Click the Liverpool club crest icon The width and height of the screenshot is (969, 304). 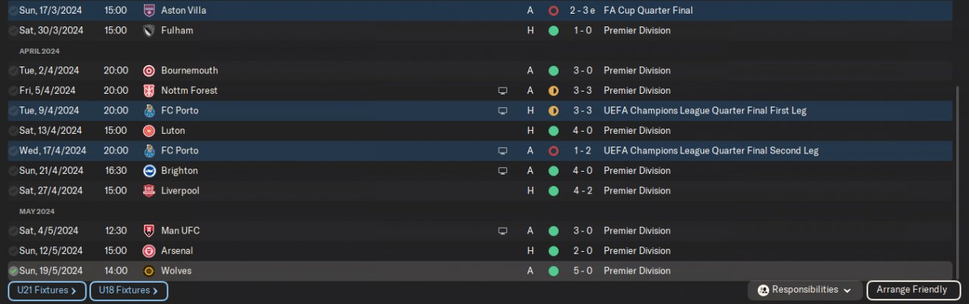click(x=148, y=191)
